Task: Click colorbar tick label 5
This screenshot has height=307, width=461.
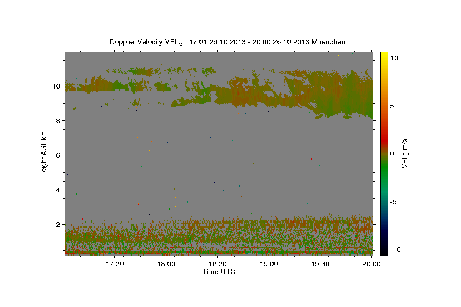Action: click(391, 106)
